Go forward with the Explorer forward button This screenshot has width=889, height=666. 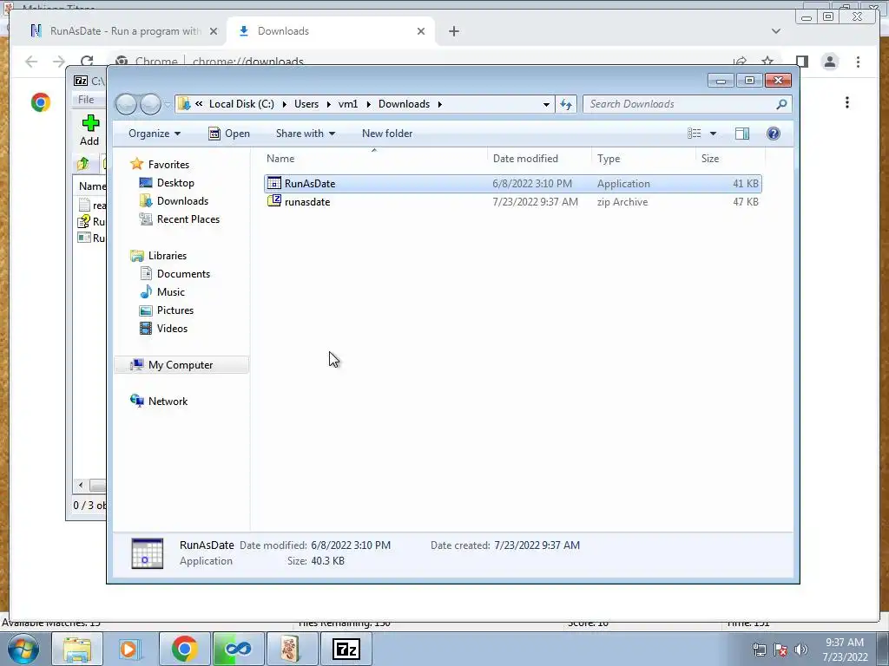[x=150, y=104]
